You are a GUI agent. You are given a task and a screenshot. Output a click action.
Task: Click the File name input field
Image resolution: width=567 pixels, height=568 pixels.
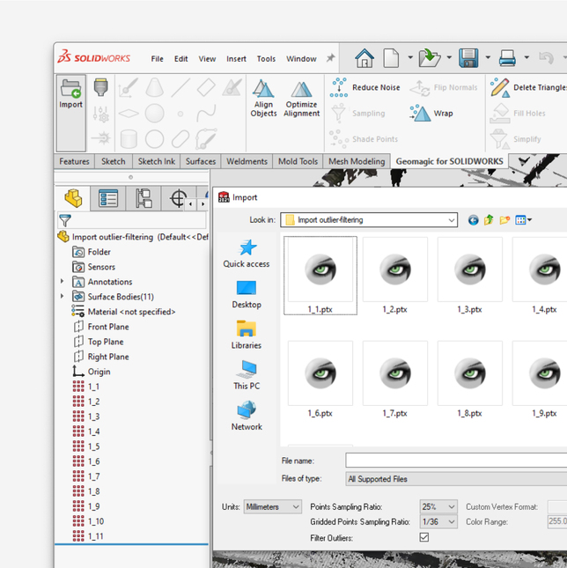coord(456,461)
